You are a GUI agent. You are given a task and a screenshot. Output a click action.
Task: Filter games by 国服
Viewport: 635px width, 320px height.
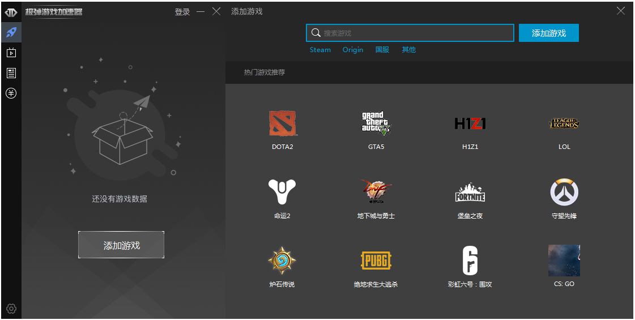click(382, 49)
